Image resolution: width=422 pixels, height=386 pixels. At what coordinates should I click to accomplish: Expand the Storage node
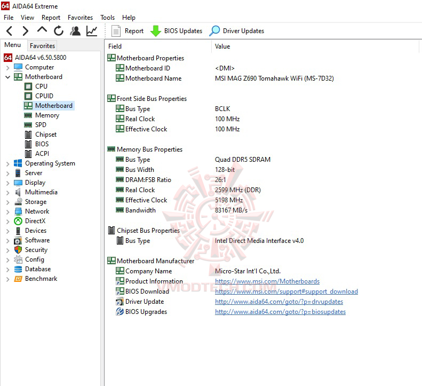[8, 202]
